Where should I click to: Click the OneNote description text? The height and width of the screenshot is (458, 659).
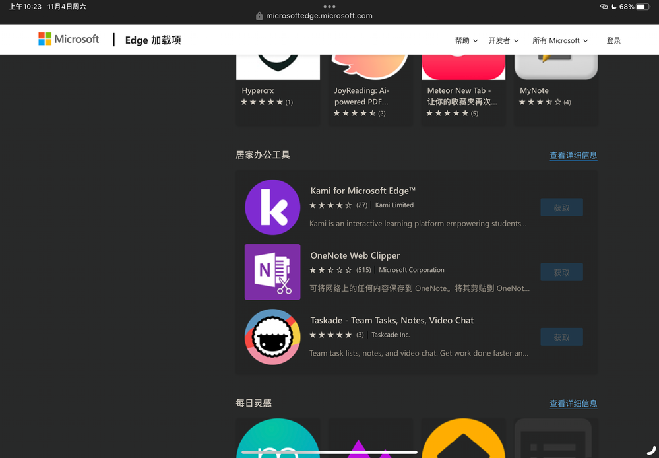[x=420, y=288]
